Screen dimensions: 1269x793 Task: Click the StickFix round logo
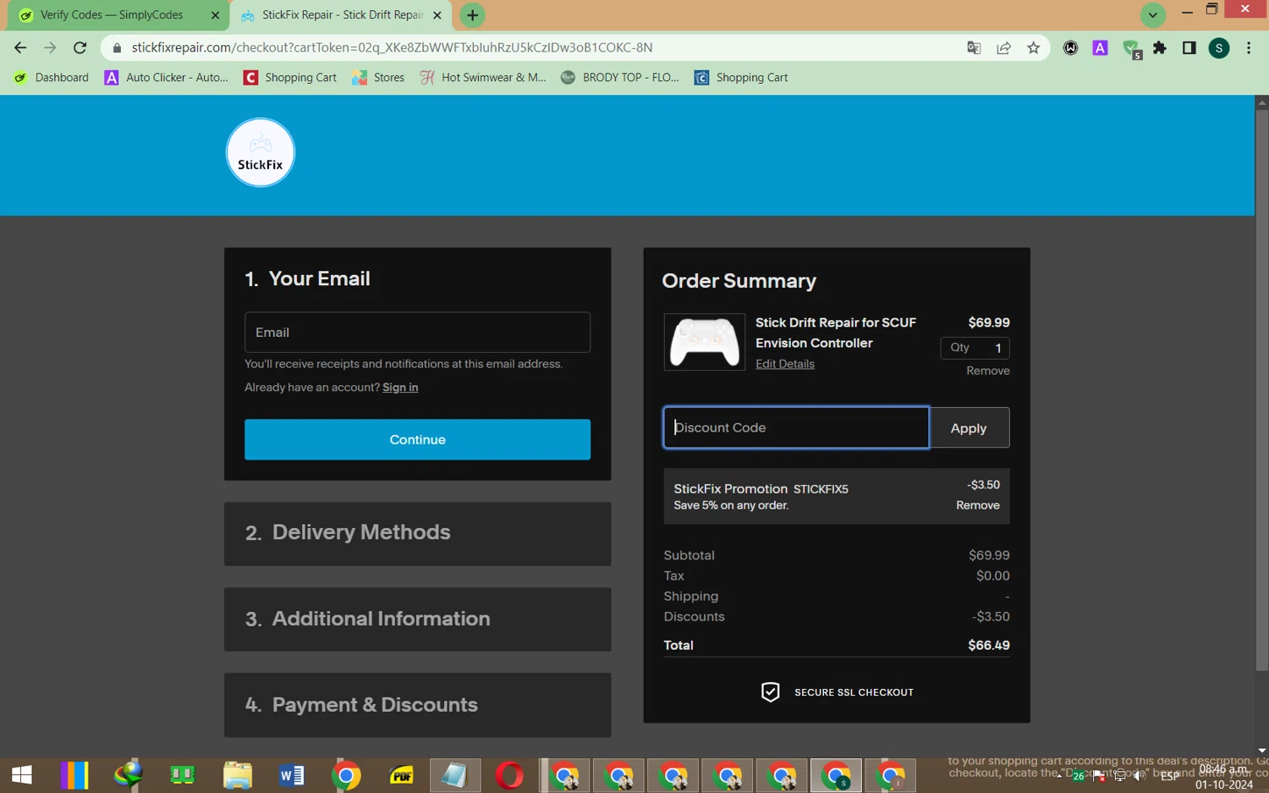[x=261, y=152]
